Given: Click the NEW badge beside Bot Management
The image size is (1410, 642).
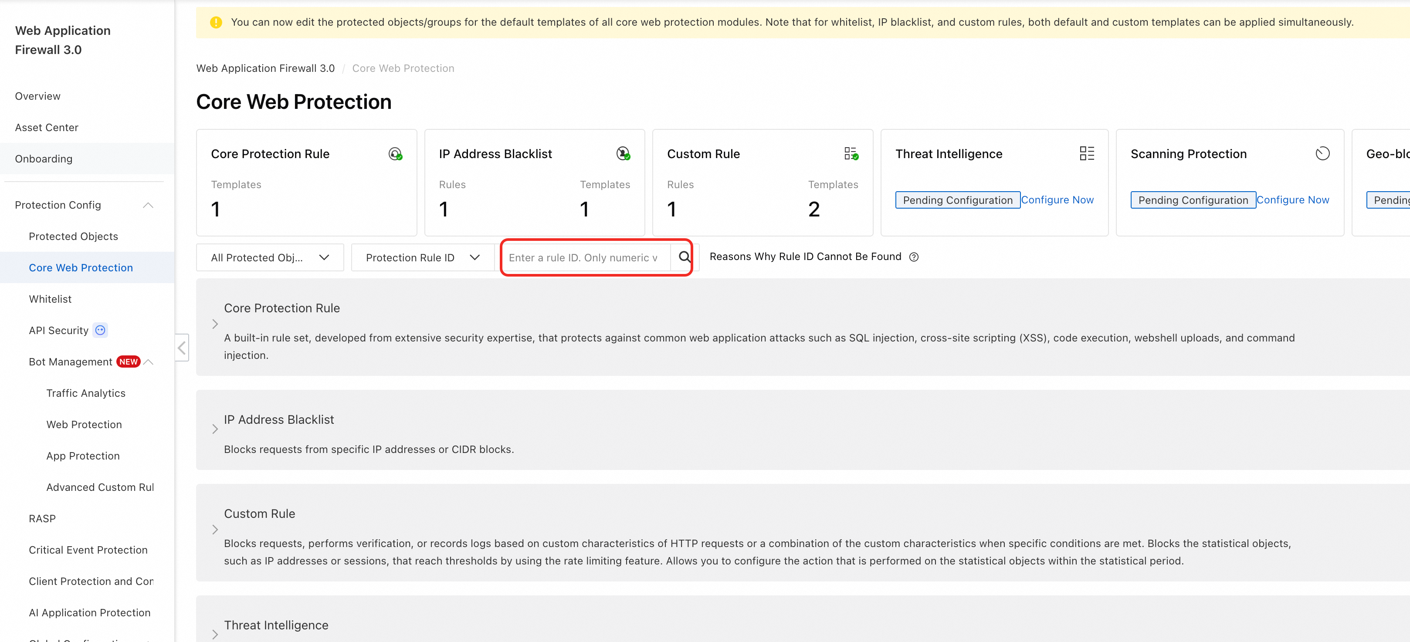Looking at the screenshot, I should [x=129, y=362].
